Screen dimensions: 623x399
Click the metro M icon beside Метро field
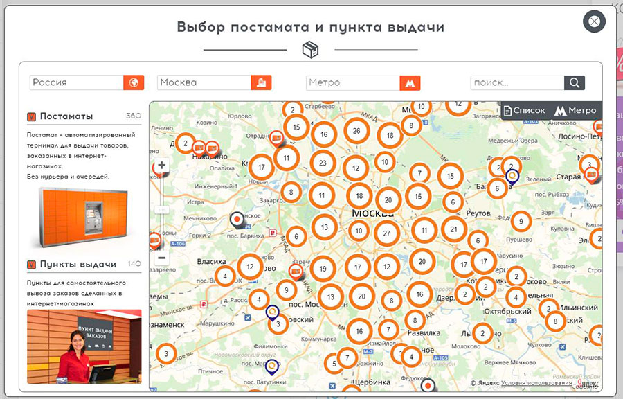tap(410, 82)
